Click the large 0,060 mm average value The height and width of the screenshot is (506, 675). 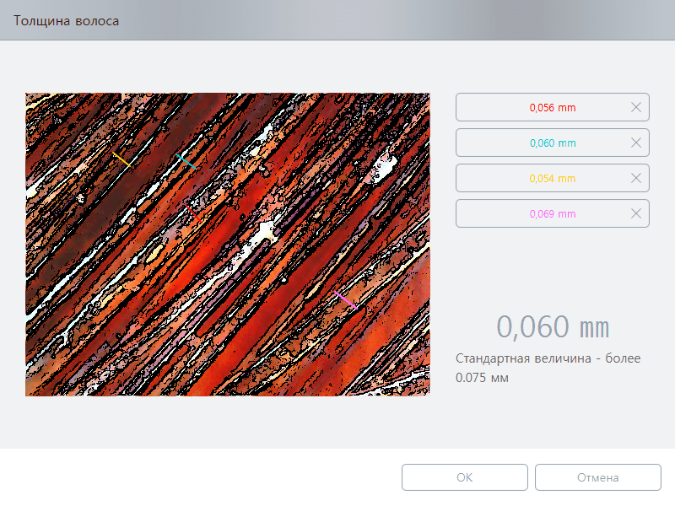pos(553,327)
